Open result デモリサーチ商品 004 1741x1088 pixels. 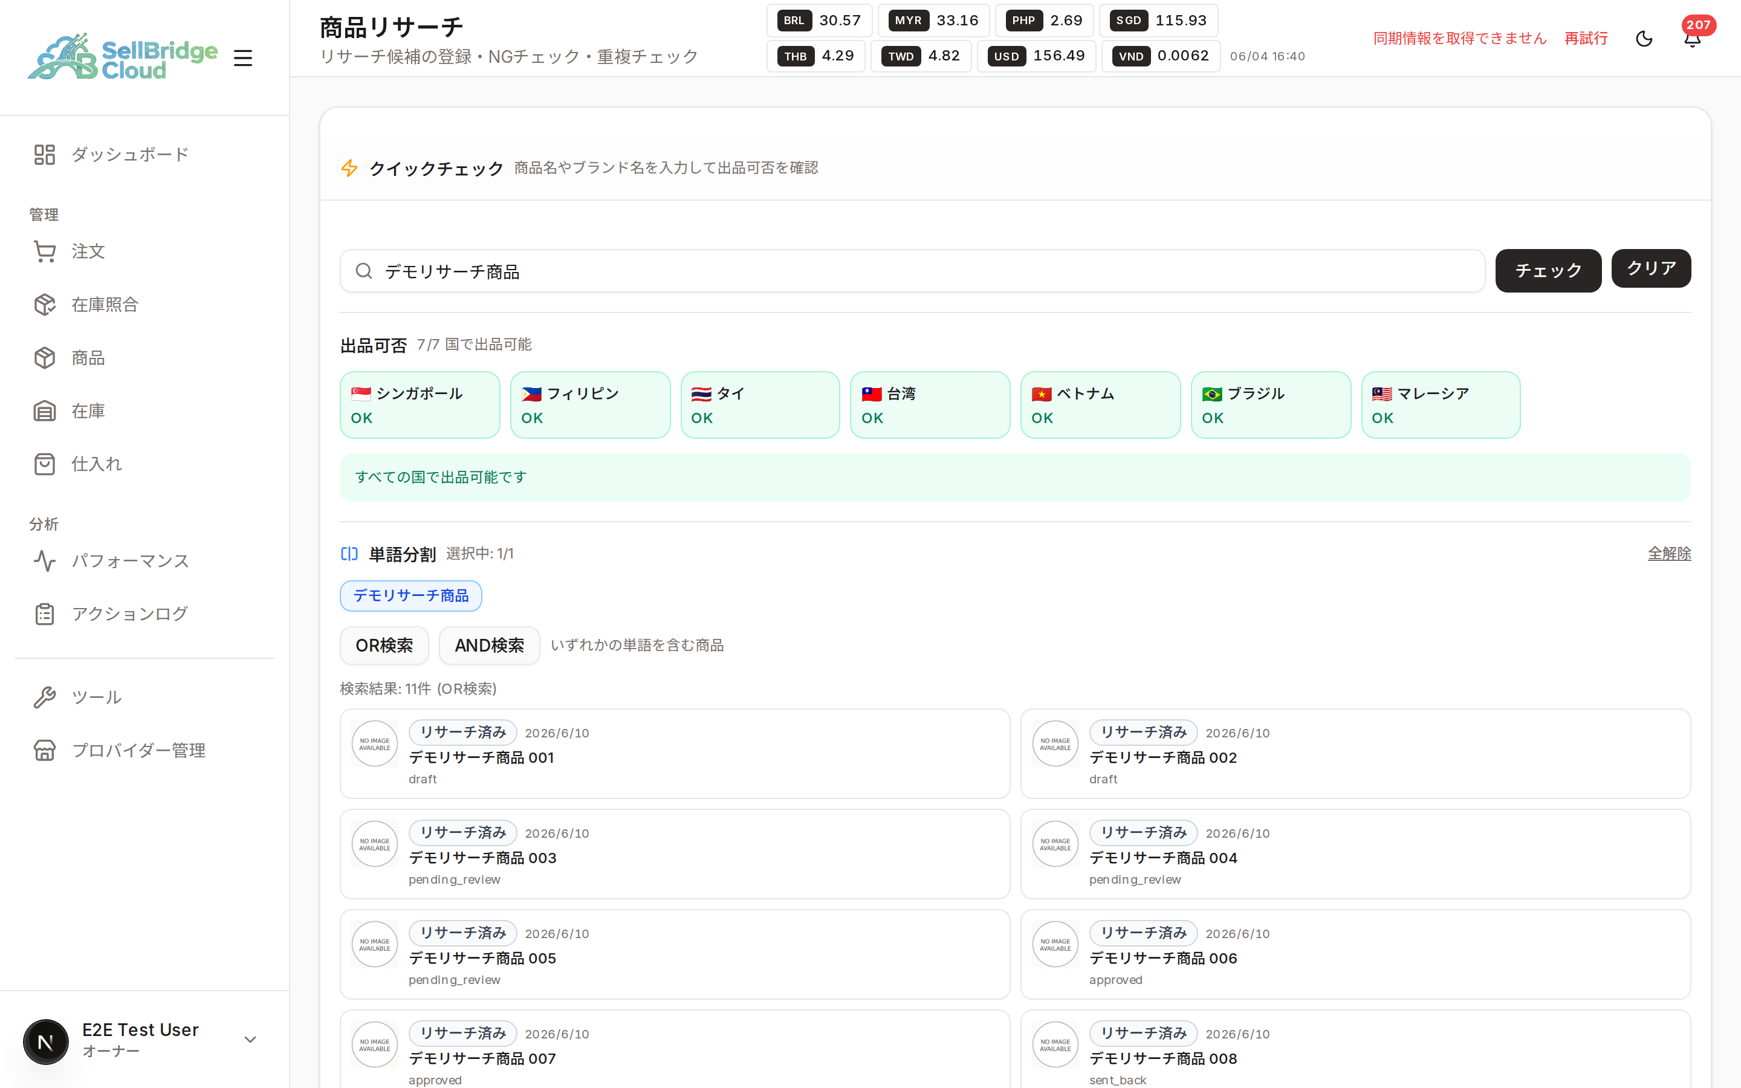pyautogui.click(x=1355, y=854)
